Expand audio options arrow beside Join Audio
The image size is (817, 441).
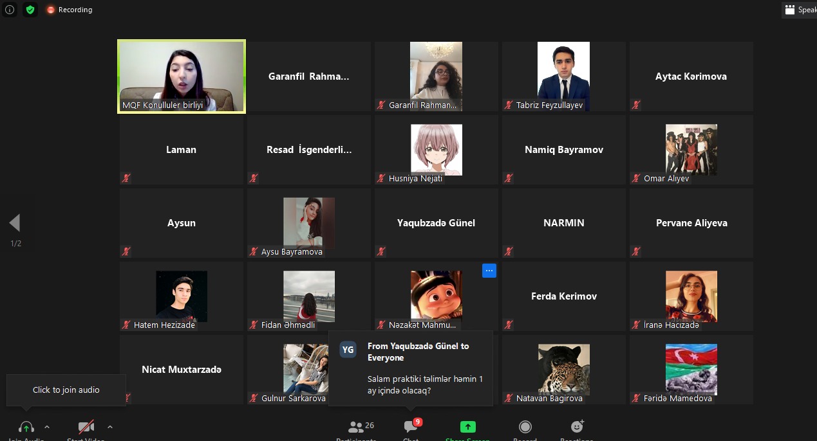(47, 427)
